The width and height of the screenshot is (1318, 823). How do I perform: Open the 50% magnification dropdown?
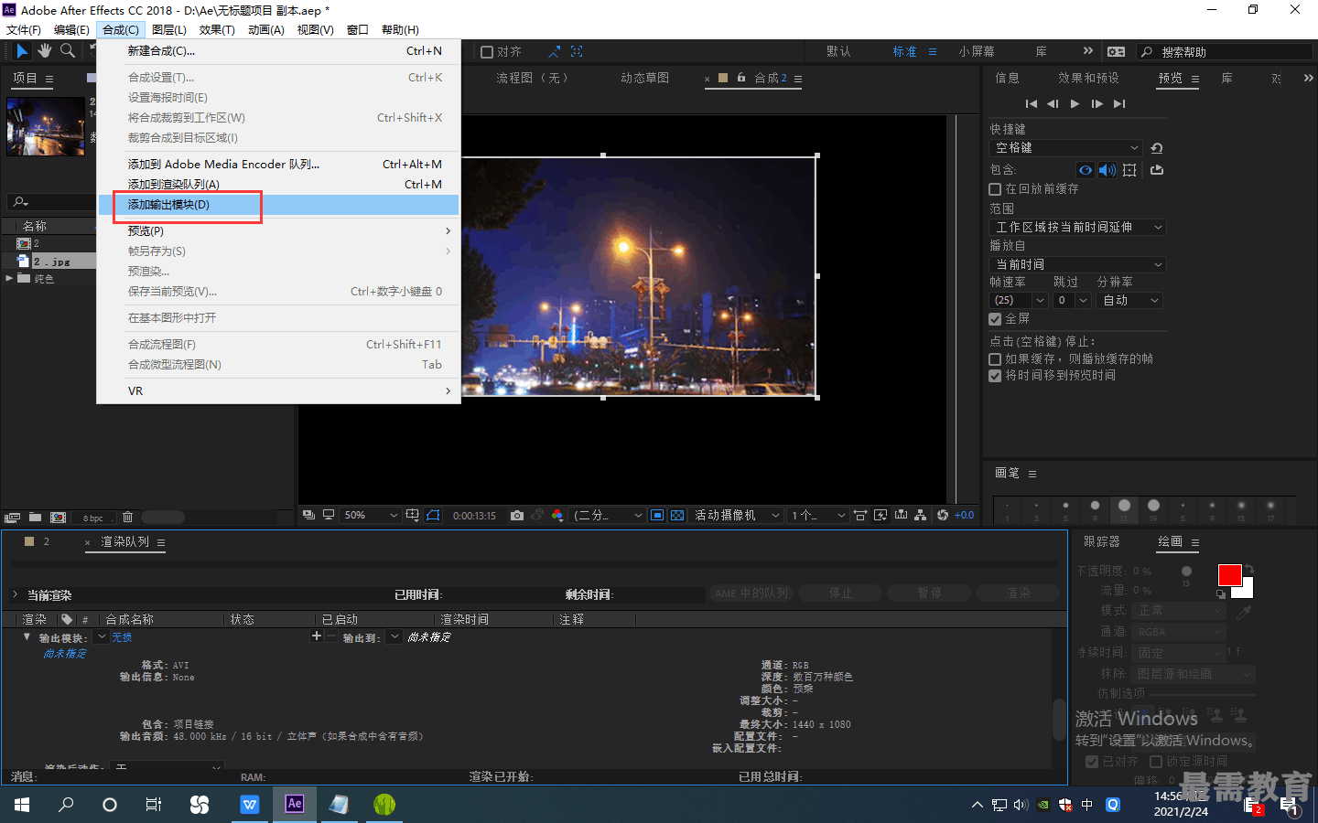[371, 516]
